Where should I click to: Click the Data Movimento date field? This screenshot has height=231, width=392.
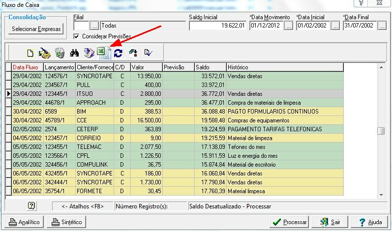(267, 26)
